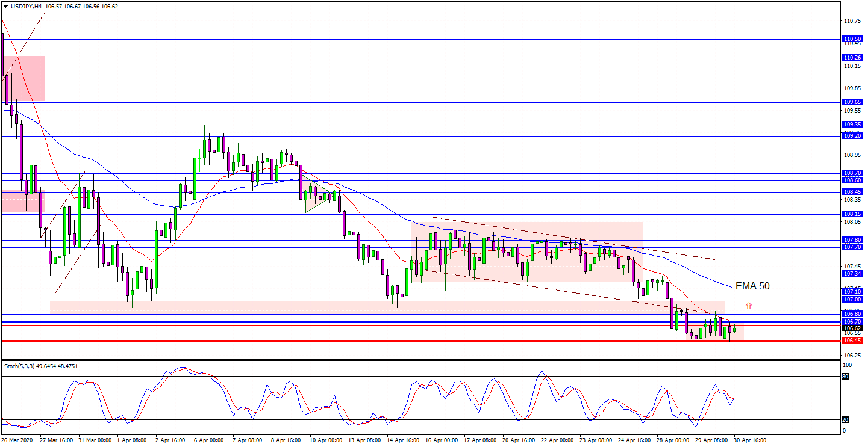865x447 pixels.
Task: Click the 110.75 price scale value
Action: tap(852, 21)
